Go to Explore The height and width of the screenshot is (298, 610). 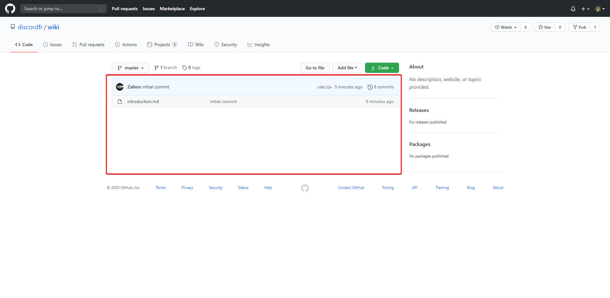[197, 9]
